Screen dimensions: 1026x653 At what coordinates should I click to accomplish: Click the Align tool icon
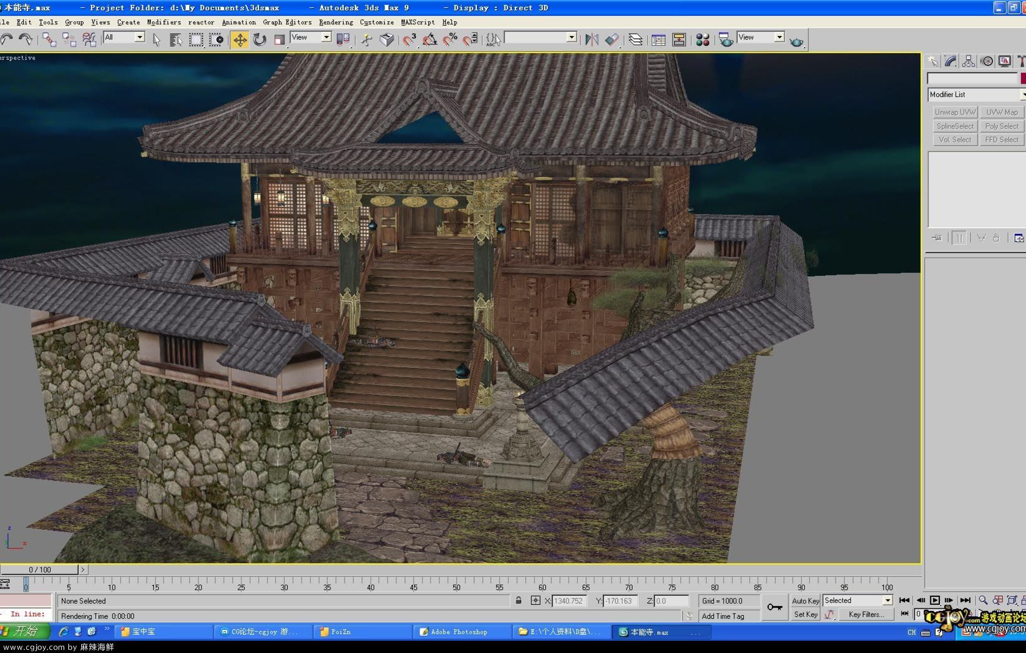point(611,40)
